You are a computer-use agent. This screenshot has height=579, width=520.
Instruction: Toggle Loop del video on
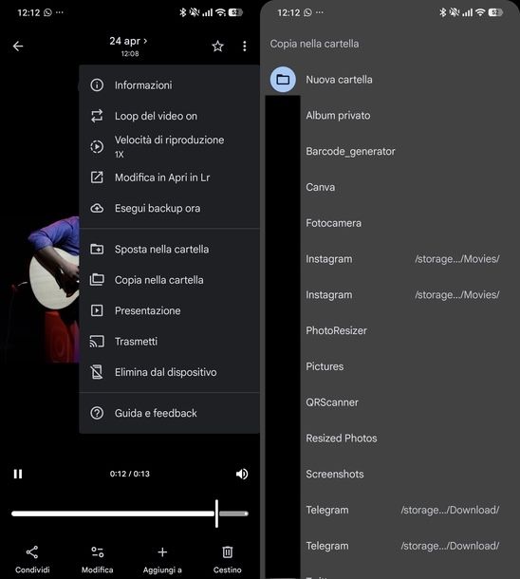(x=170, y=116)
